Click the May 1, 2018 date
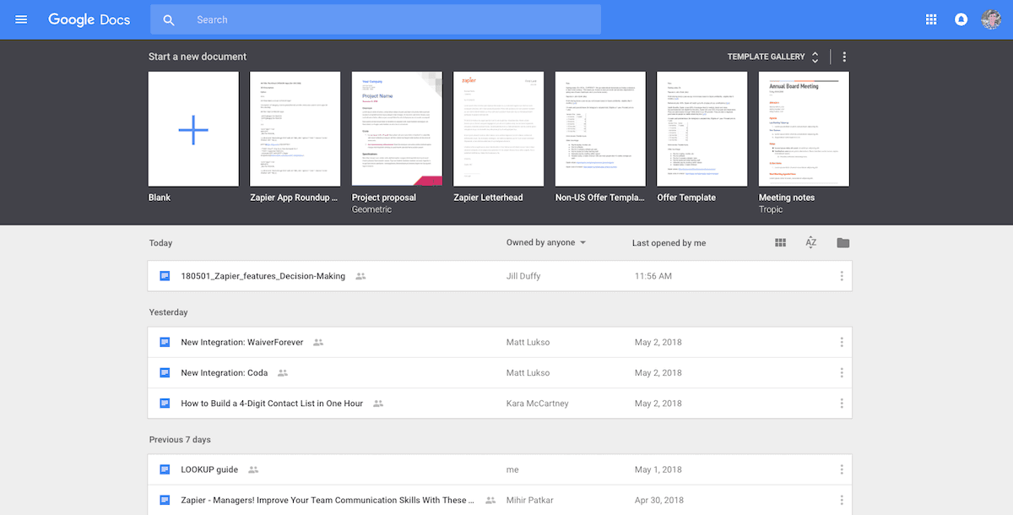This screenshot has height=515, width=1013. [658, 469]
